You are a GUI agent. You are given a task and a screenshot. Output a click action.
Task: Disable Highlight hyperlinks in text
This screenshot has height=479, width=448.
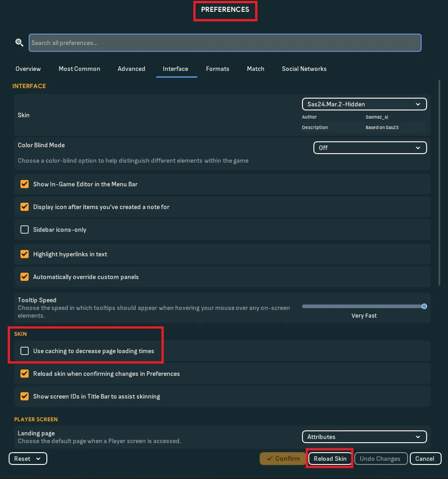[24, 254]
